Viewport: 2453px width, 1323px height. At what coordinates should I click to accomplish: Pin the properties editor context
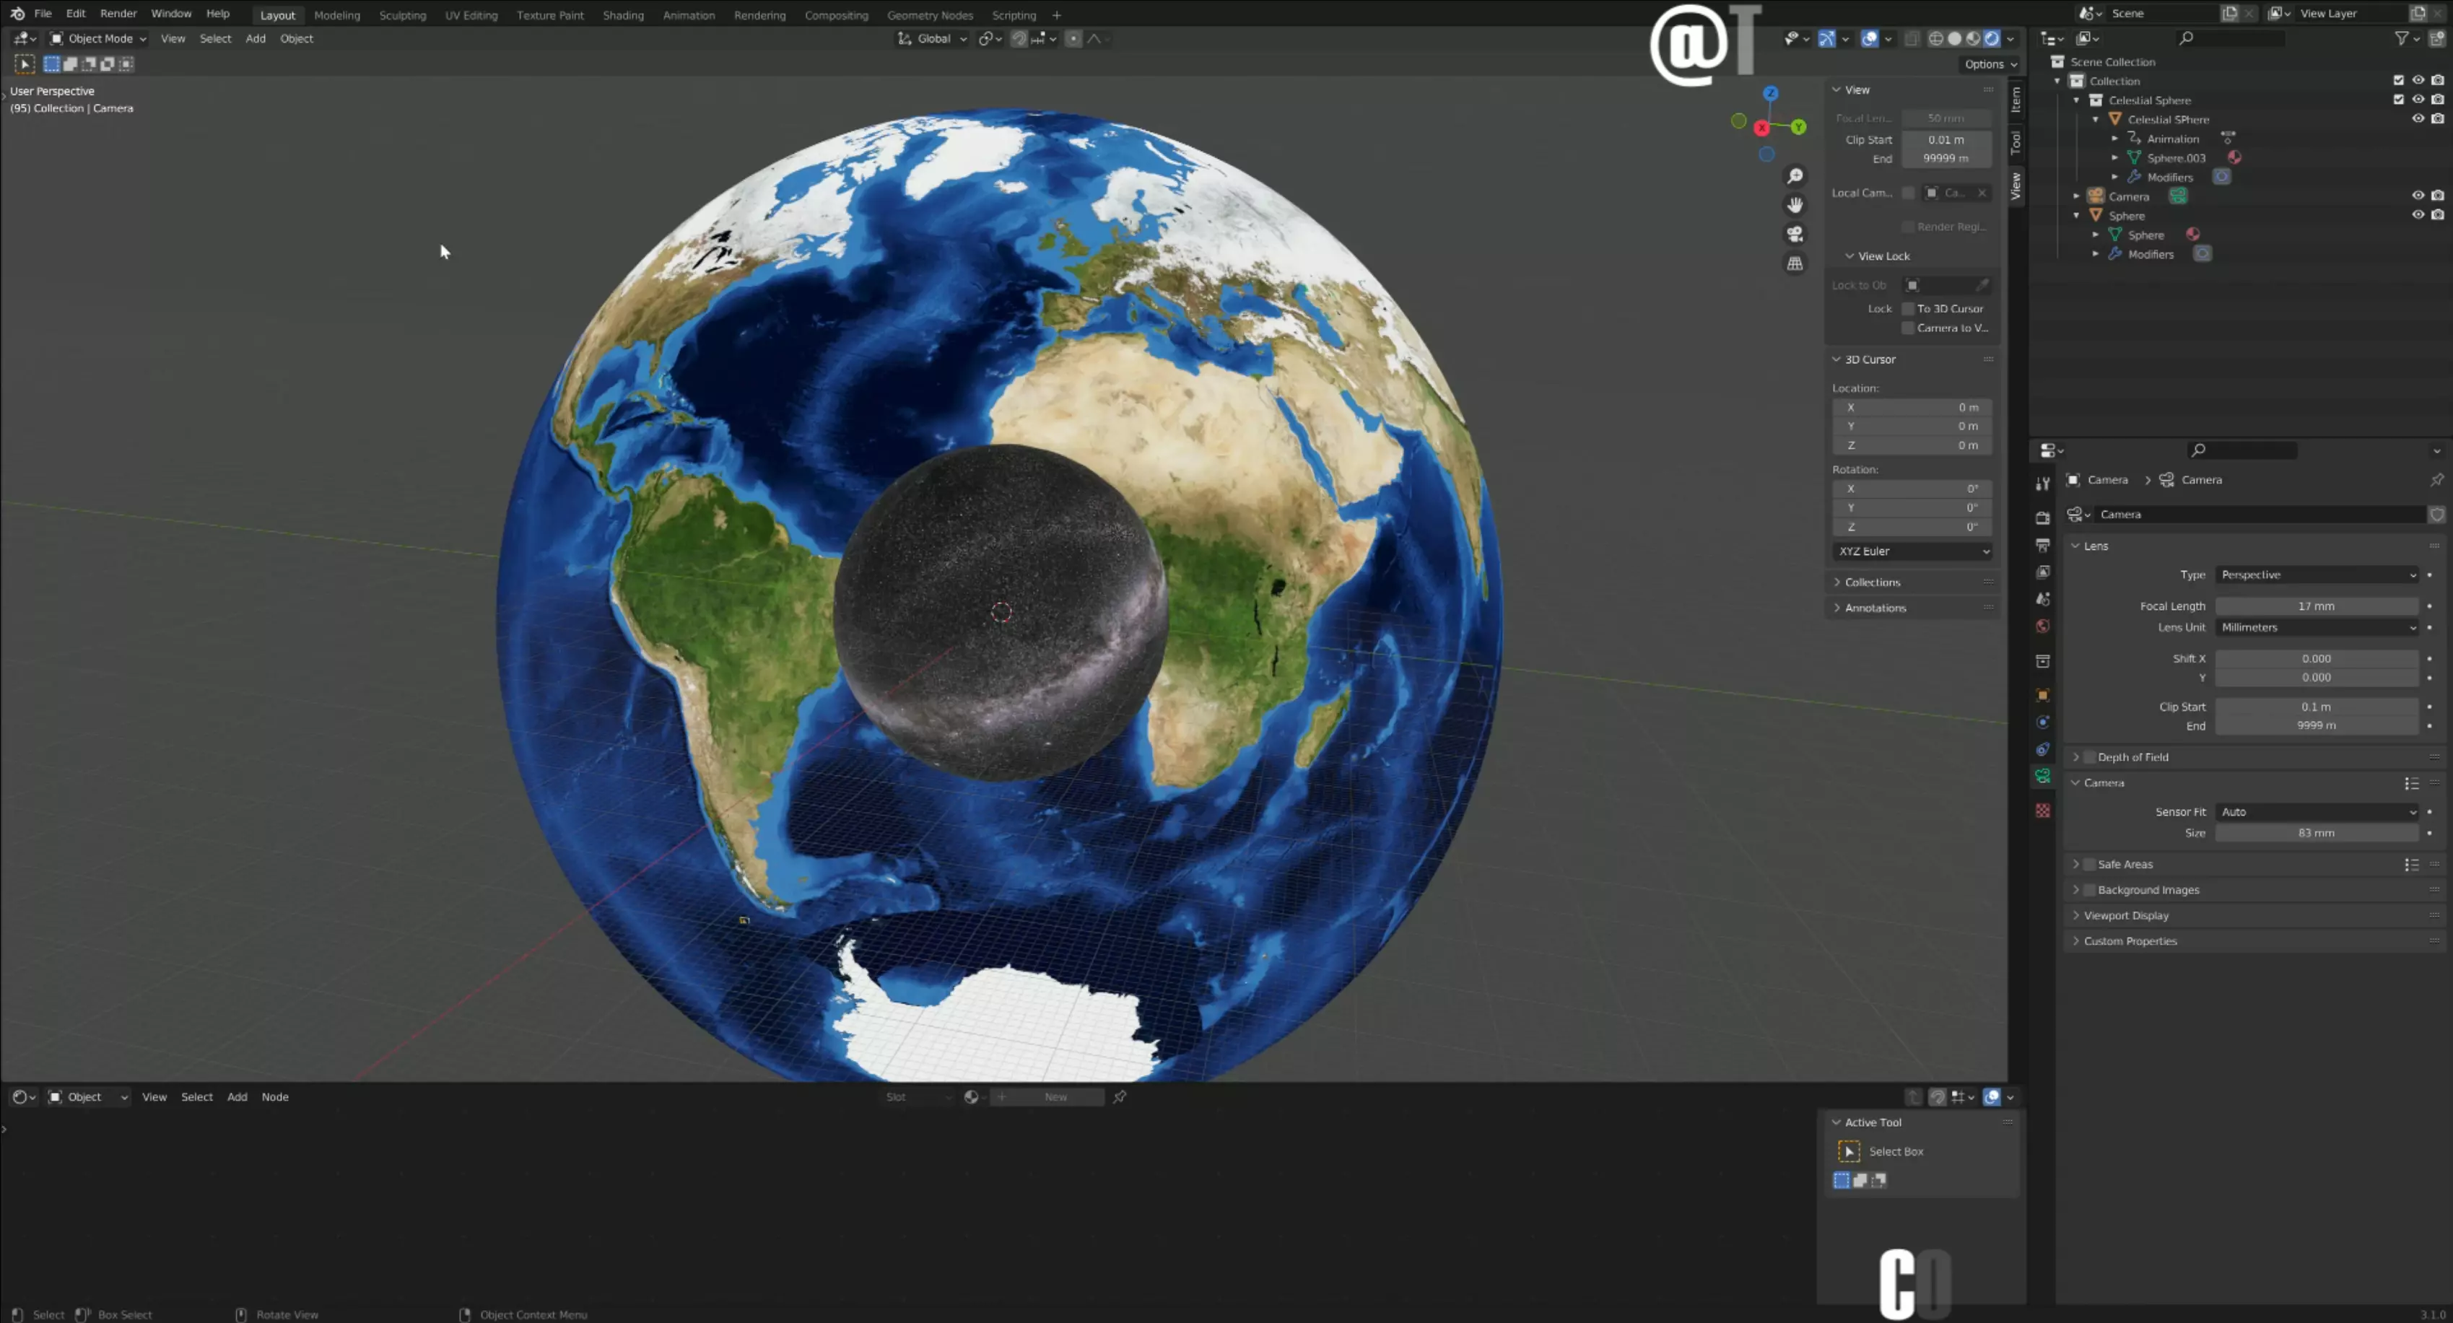click(2436, 480)
